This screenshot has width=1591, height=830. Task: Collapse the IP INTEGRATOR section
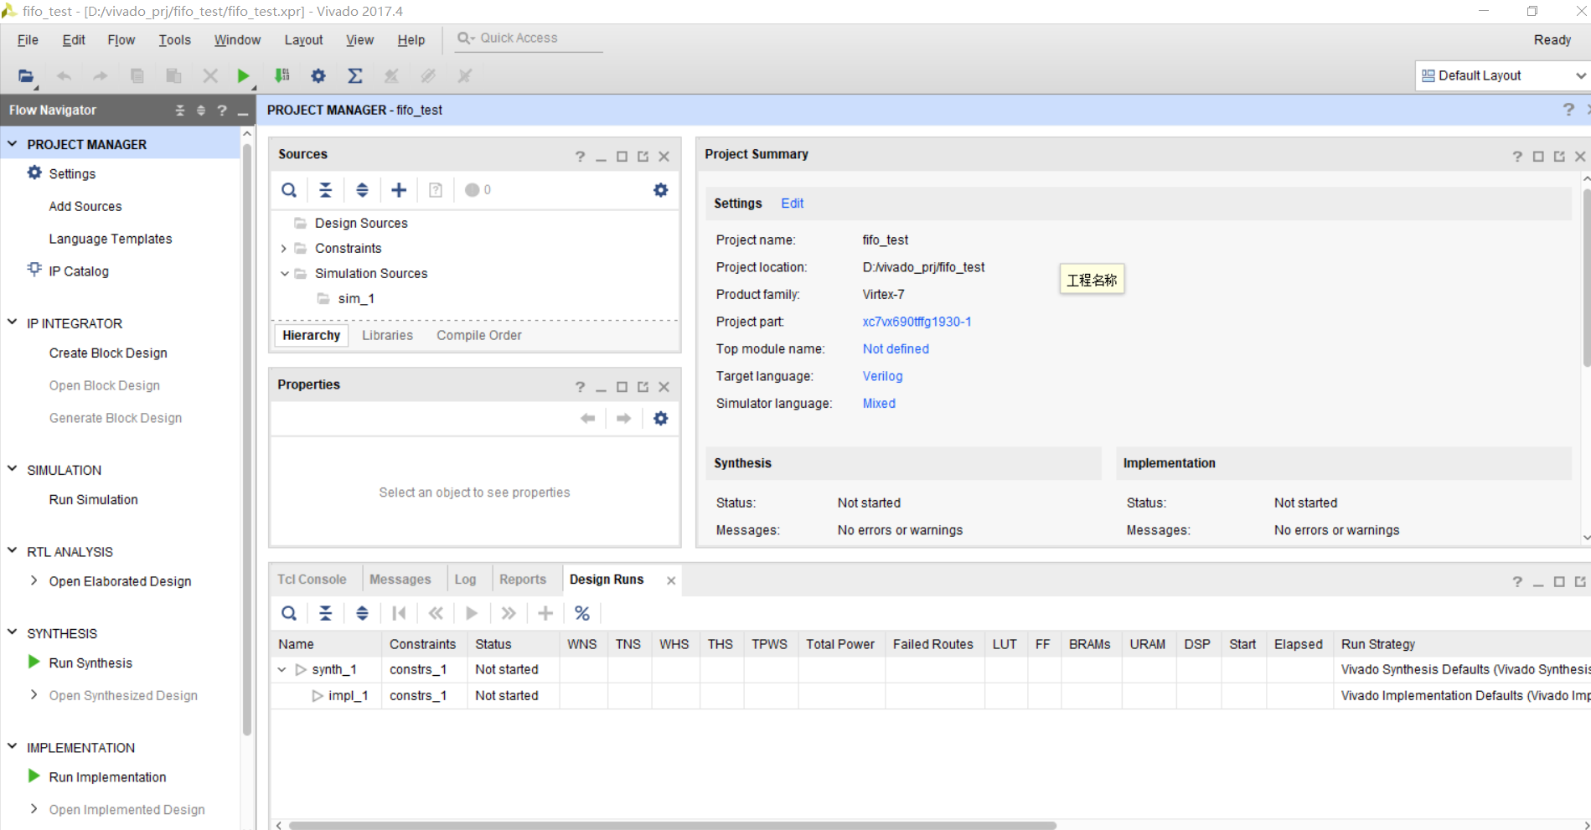pos(13,322)
